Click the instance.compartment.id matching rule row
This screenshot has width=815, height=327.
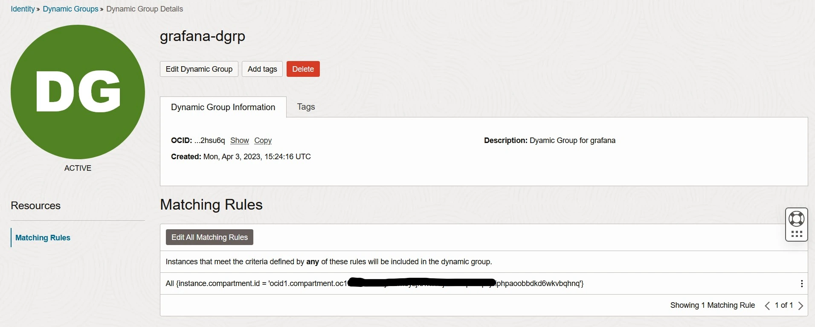pos(256,283)
